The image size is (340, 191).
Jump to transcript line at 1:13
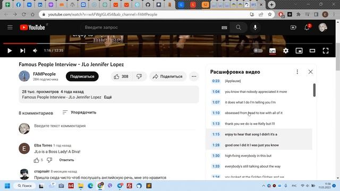[x=216, y=124]
